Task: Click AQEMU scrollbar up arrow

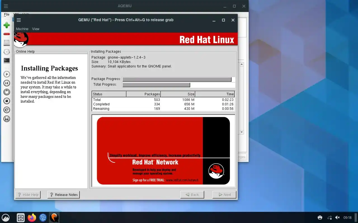Action: click(242, 64)
